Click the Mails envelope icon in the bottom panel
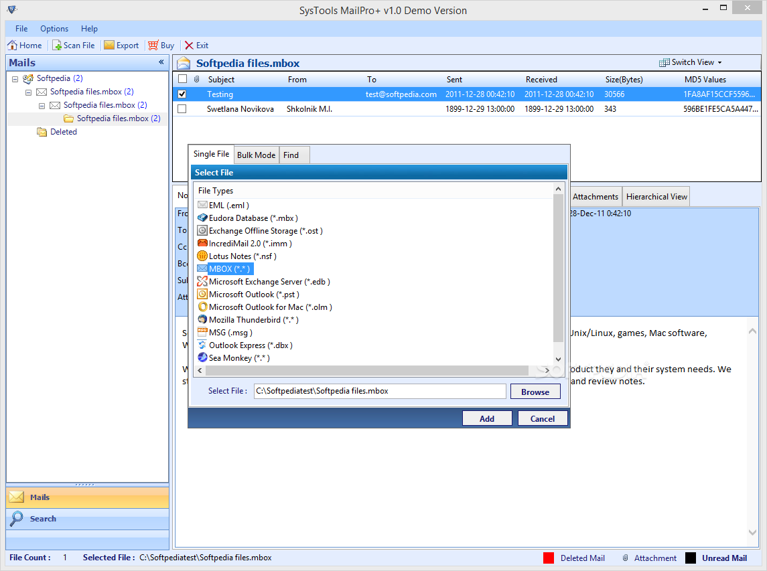Image resolution: width=767 pixels, height=571 pixels. coord(17,497)
